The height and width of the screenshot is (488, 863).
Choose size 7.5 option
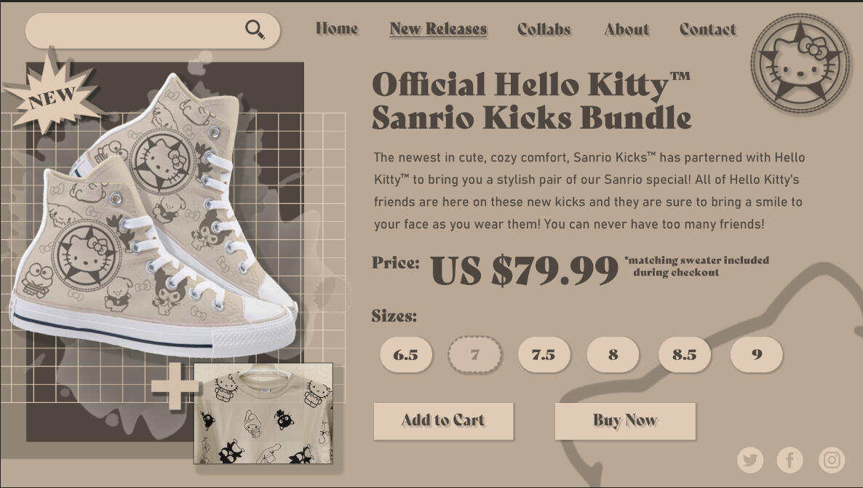point(544,355)
